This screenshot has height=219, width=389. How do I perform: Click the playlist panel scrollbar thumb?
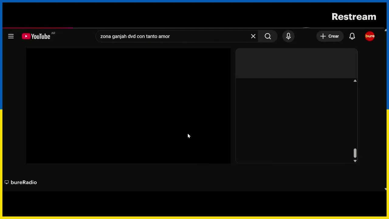click(x=355, y=153)
